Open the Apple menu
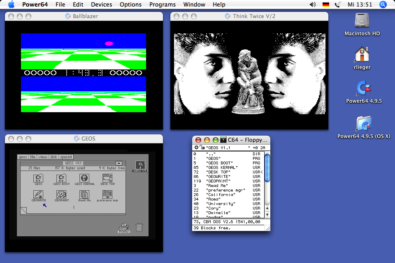395x263 pixels. [11, 4]
